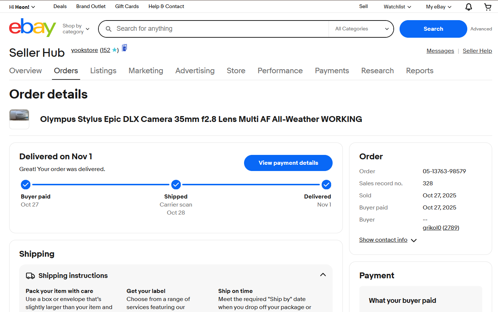Click the Sell link
Screen dimensions: 498x312
pos(363,6)
